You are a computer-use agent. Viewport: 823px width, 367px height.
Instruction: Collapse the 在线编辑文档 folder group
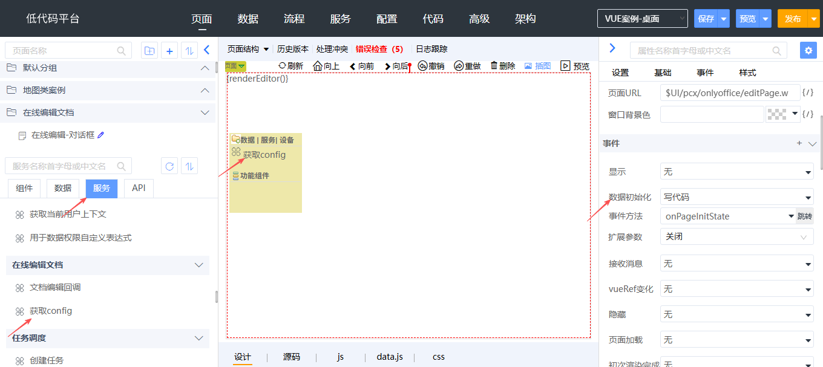click(204, 112)
